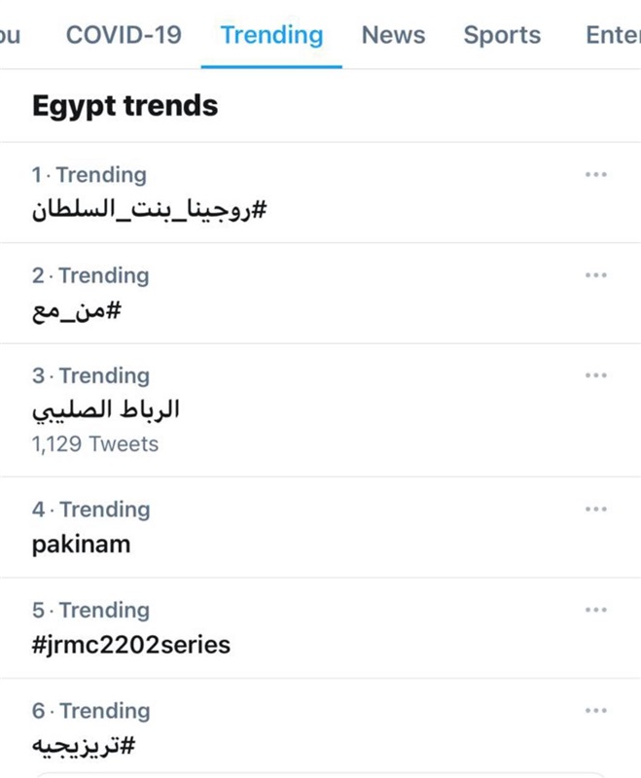The height and width of the screenshot is (778, 641).
Task: Click the 1,129 Tweets count
Action: tap(94, 444)
